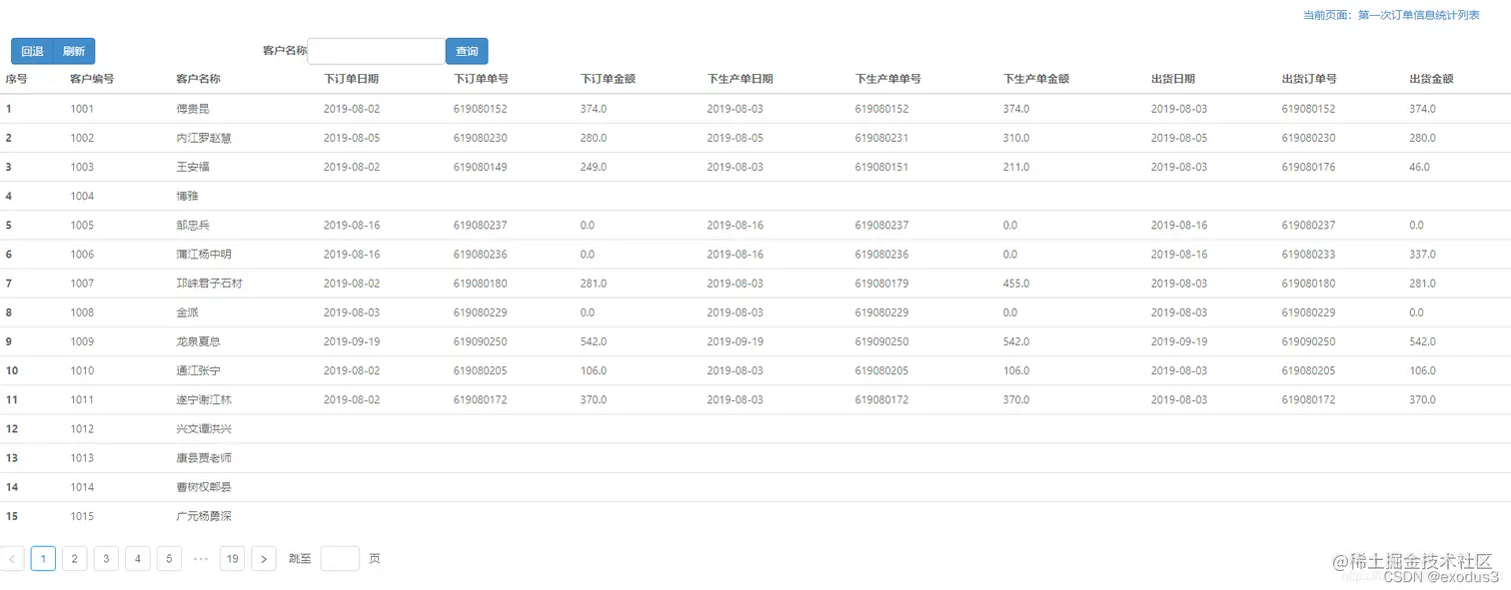The height and width of the screenshot is (590, 1511).
Task: Click shipping order number 619080233
Action: [x=1309, y=255]
